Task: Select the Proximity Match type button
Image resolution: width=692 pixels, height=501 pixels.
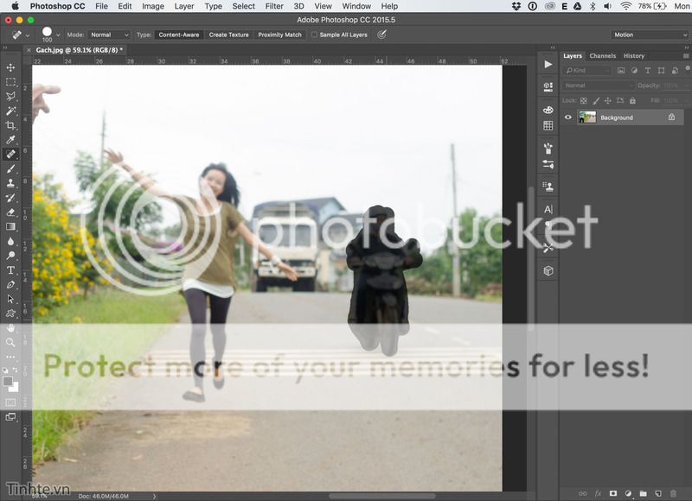Action: tap(279, 35)
